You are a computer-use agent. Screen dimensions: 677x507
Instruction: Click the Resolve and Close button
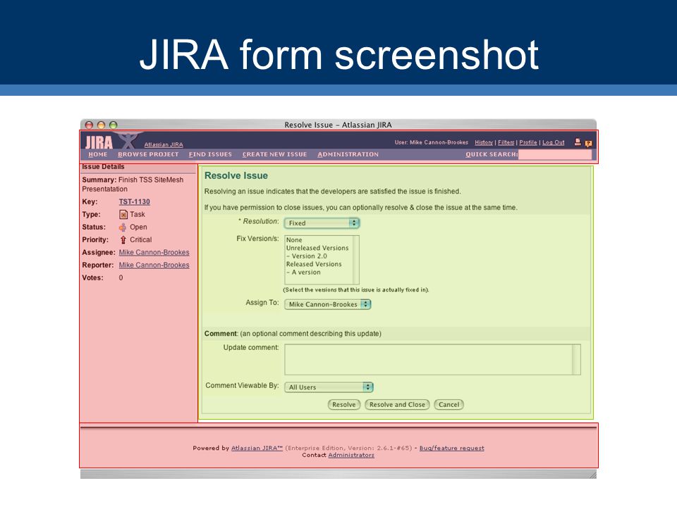[397, 405]
